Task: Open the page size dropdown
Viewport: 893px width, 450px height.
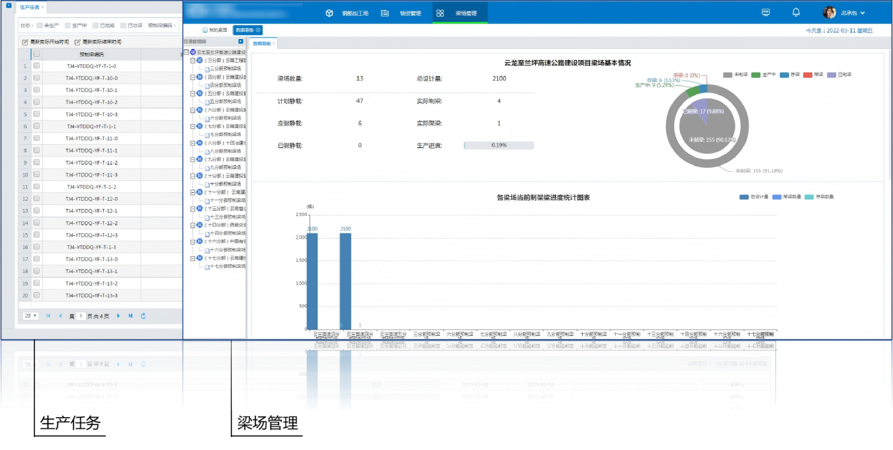Action: click(x=30, y=317)
